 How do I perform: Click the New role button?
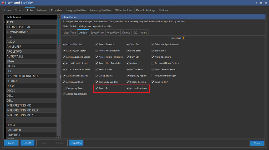point(11,143)
